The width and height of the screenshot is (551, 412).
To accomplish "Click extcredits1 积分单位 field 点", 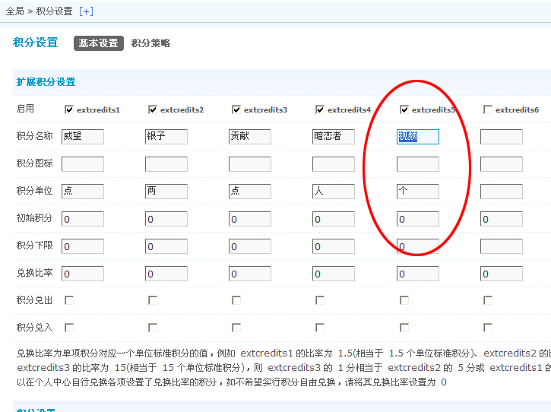I will click(x=83, y=192).
